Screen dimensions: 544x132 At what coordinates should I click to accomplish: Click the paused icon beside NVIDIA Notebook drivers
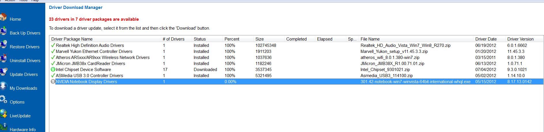point(53,81)
